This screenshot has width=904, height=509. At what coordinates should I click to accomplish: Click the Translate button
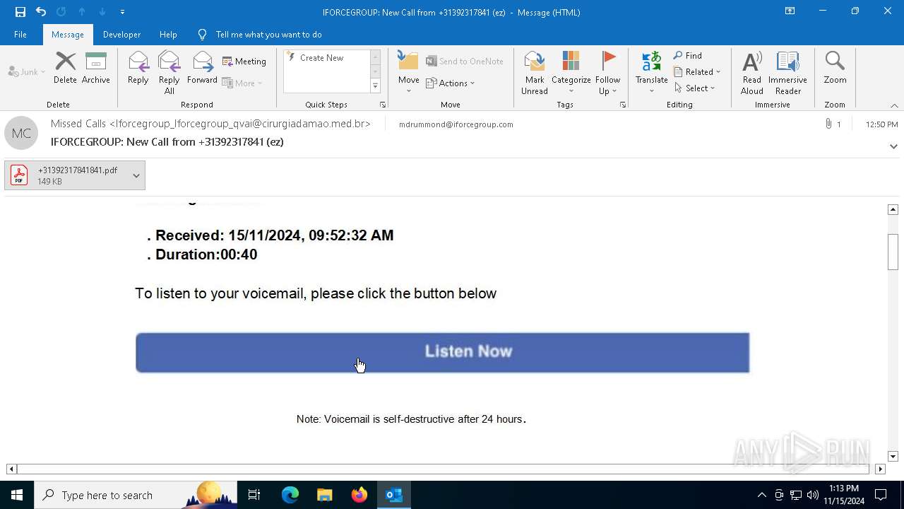651,73
